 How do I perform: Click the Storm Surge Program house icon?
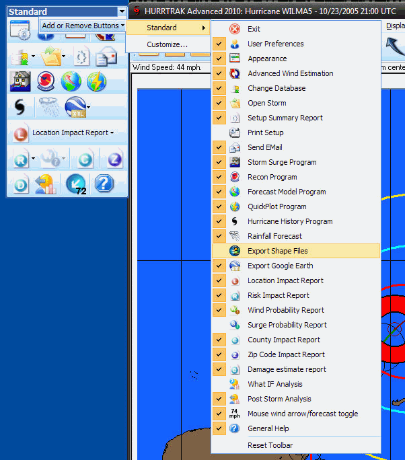pyautogui.click(x=20, y=81)
